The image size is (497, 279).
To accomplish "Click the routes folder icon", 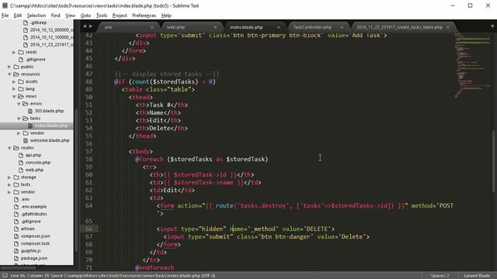I will click(16, 148).
